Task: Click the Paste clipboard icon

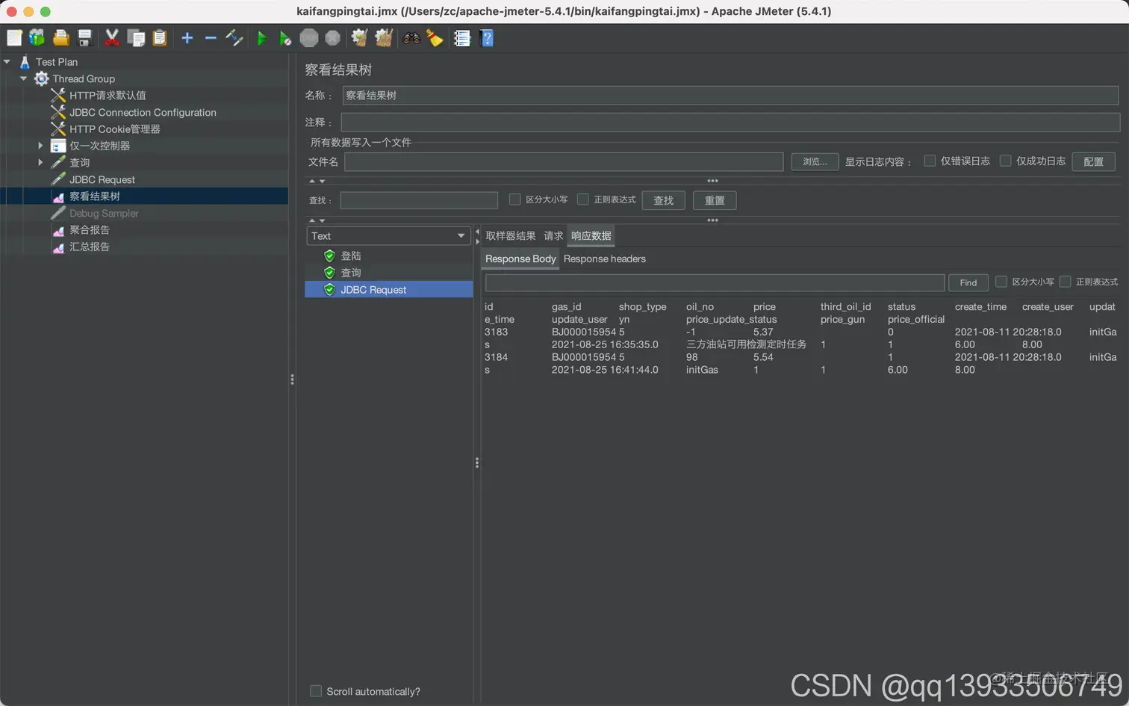Action: 160,38
